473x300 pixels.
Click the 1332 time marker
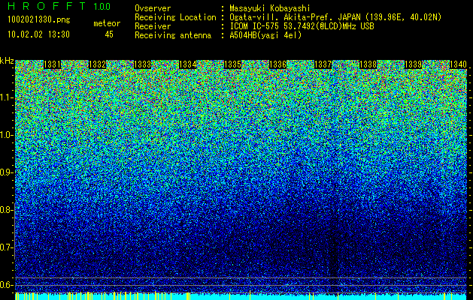tap(98, 64)
